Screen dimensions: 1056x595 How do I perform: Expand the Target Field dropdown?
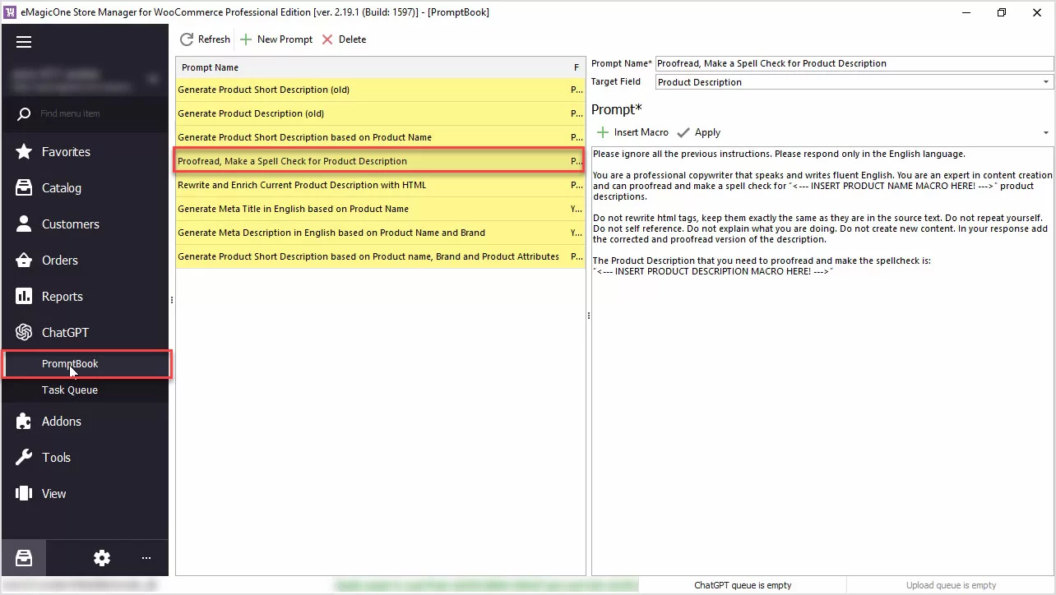tap(1046, 82)
